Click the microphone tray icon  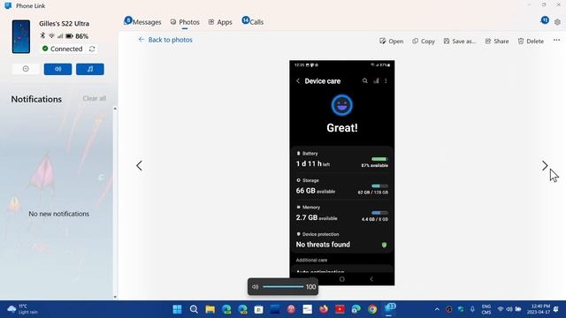pos(472,309)
